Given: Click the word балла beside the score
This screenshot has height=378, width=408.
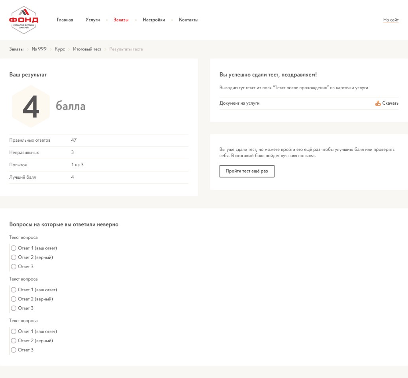Looking at the screenshot, I should click(71, 106).
